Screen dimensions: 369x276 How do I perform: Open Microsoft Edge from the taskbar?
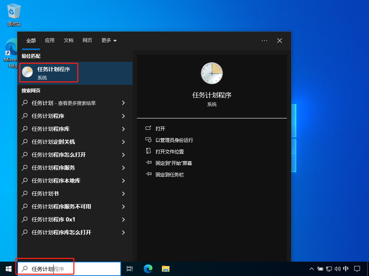pos(148,268)
